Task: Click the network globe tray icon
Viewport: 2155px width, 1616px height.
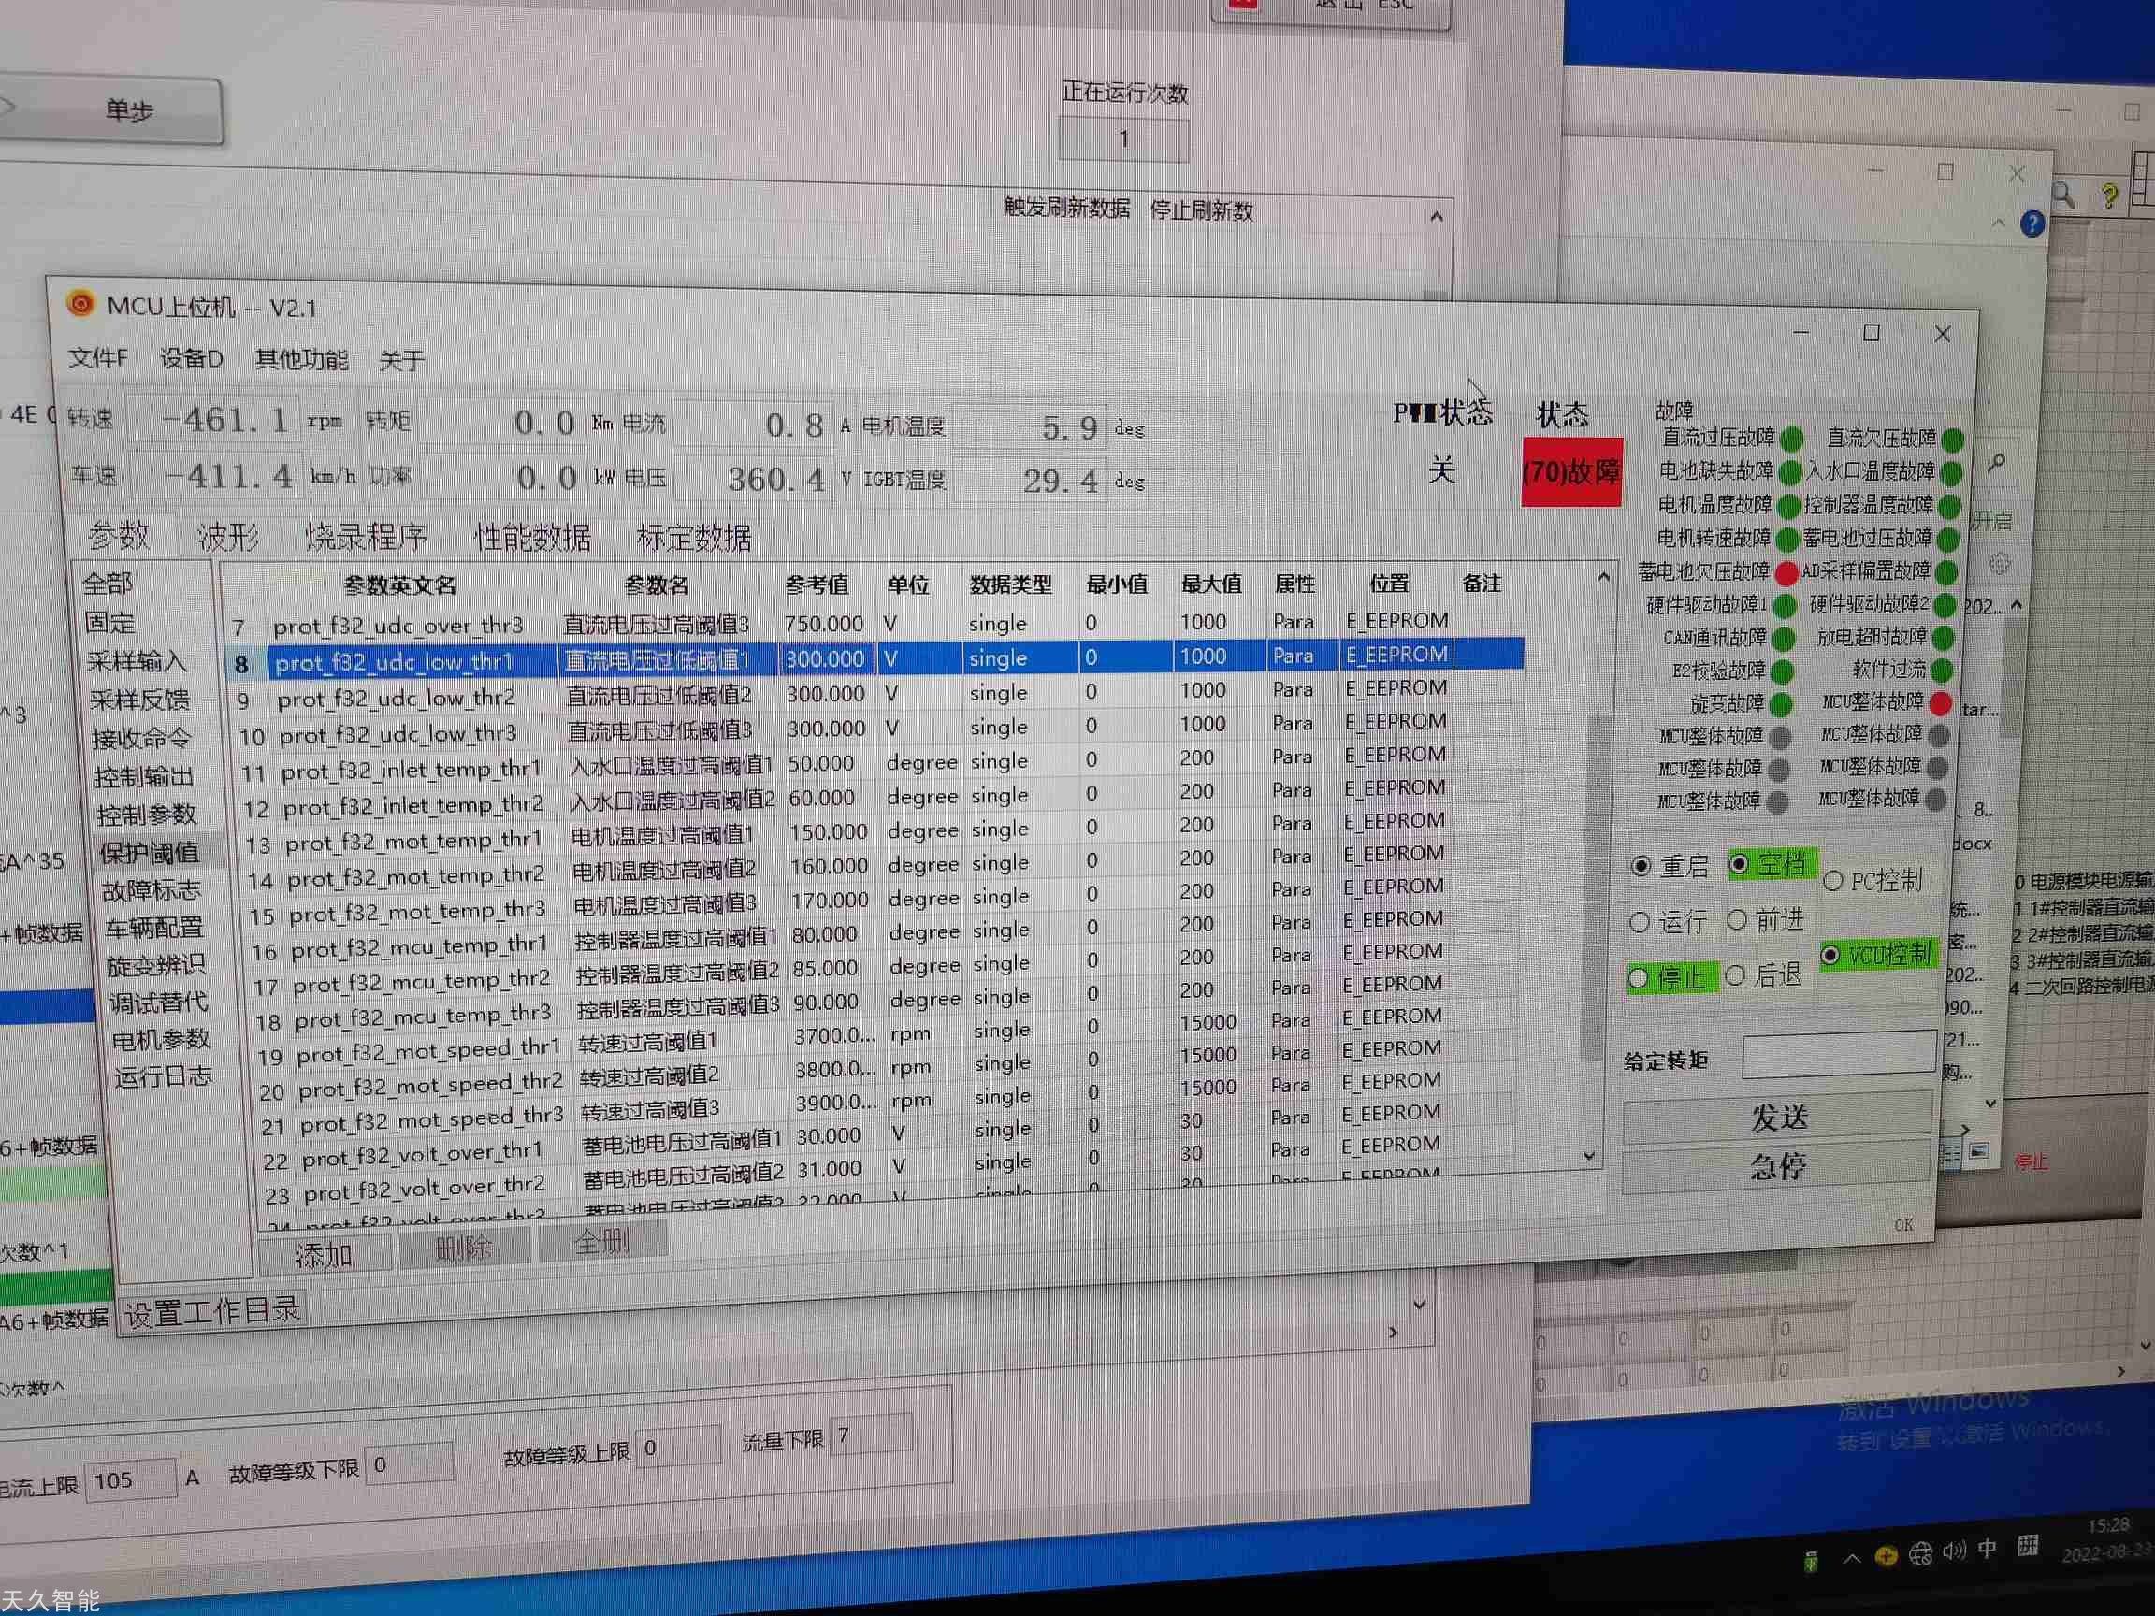Action: [x=1920, y=1553]
